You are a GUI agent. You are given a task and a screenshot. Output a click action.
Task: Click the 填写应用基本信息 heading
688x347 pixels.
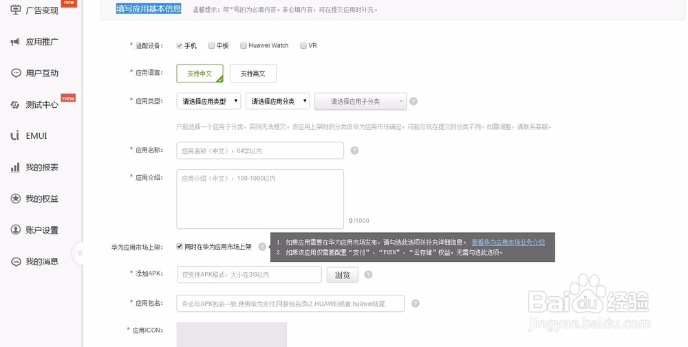click(149, 9)
